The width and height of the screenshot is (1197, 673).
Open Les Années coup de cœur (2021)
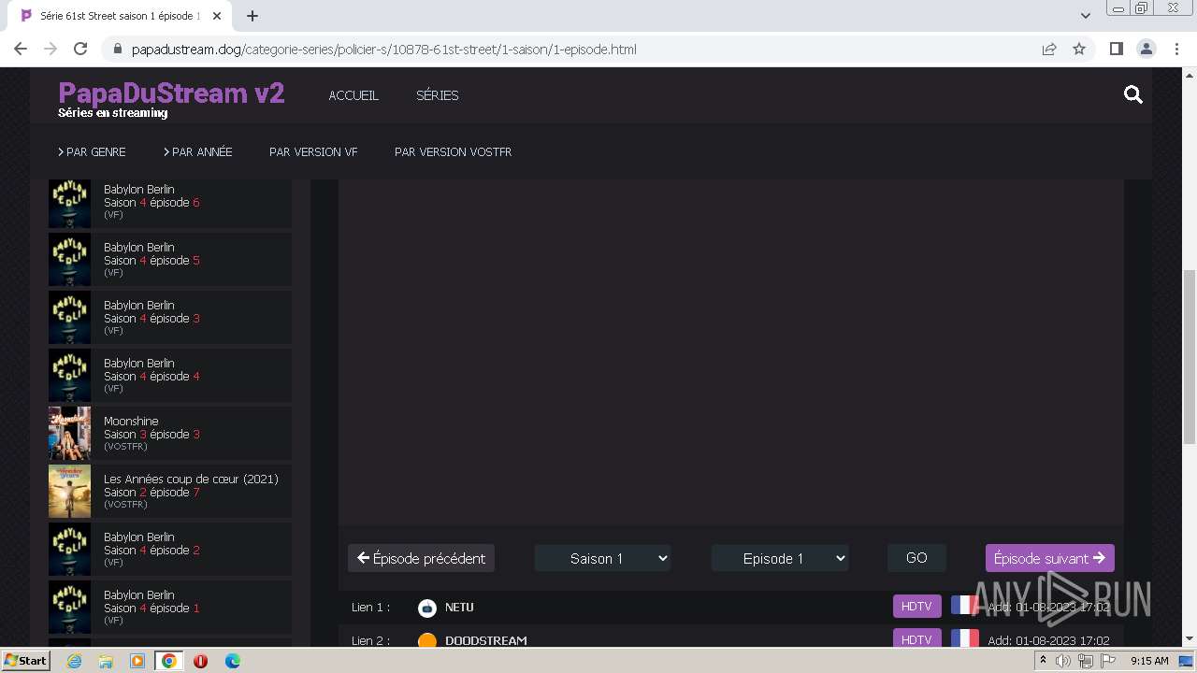click(x=170, y=492)
